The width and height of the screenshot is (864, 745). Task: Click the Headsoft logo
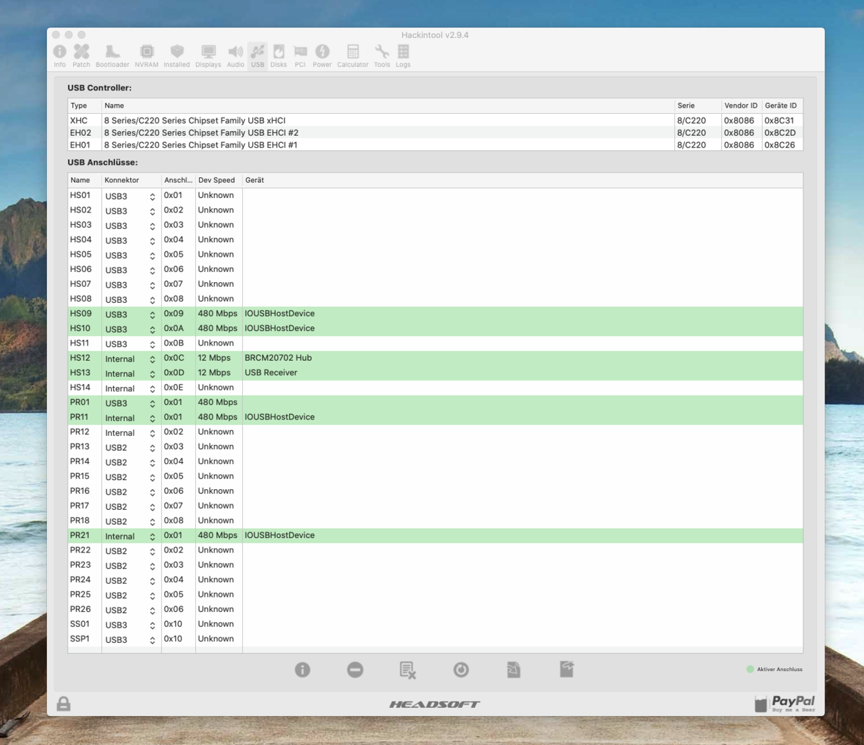(x=434, y=704)
